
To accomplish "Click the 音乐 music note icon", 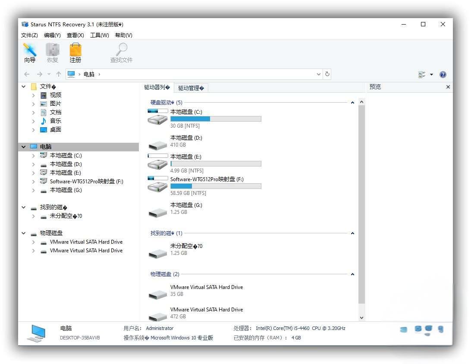I will pyautogui.click(x=44, y=121).
